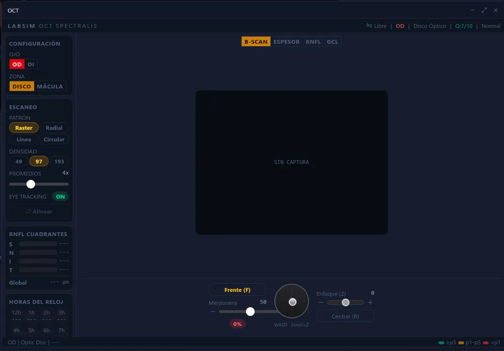Switch to the ESPESOR tab
This screenshot has width=504, height=351.
coord(286,42)
